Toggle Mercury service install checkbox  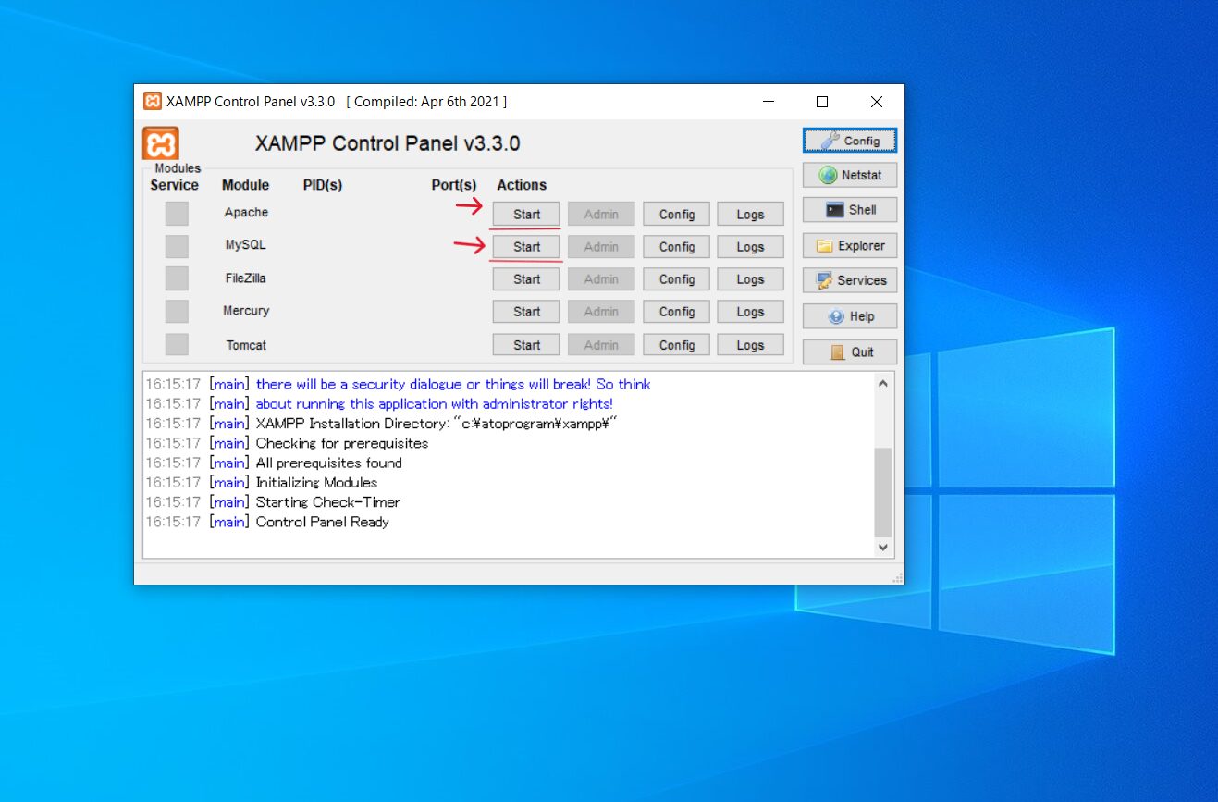pyautogui.click(x=177, y=312)
